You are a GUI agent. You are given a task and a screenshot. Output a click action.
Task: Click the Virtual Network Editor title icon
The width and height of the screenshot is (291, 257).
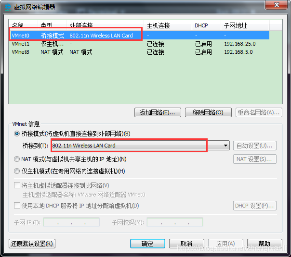[8, 7]
